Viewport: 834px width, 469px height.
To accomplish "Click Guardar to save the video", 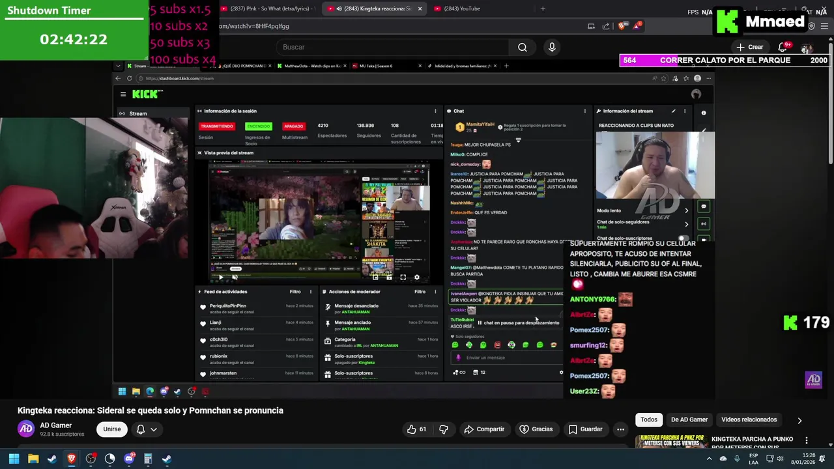I will (x=585, y=429).
